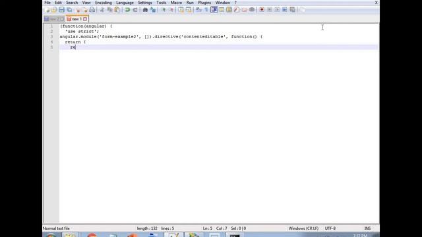Click the Cut scissors icon

click(102, 10)
